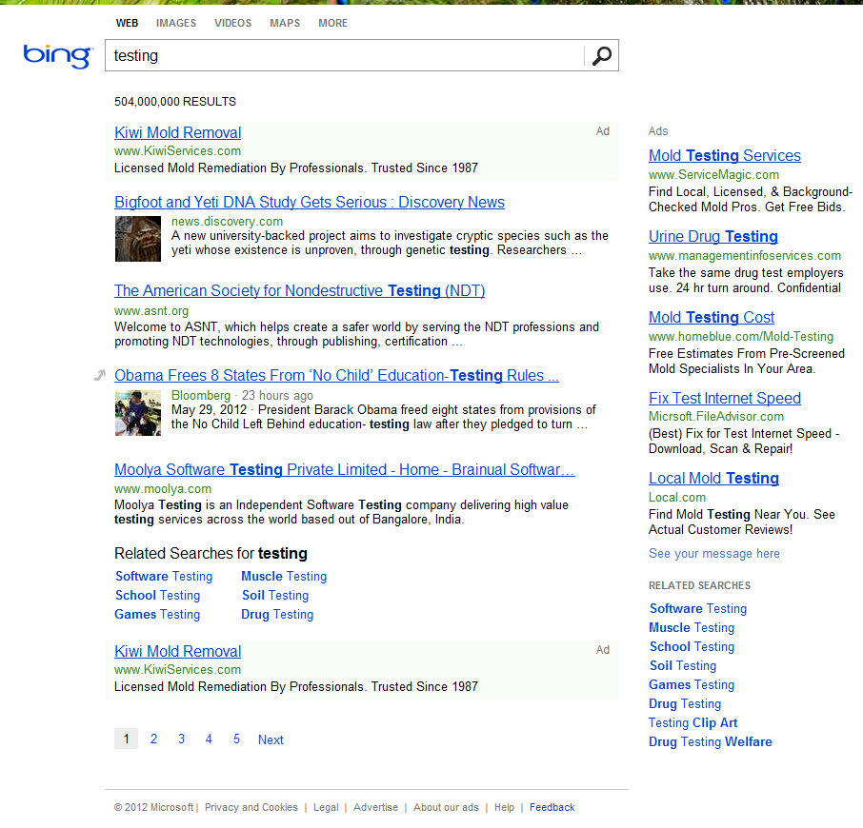This screenshot has width=863, height=828.
Task: Select current results page 1
Action: [126, 739]
